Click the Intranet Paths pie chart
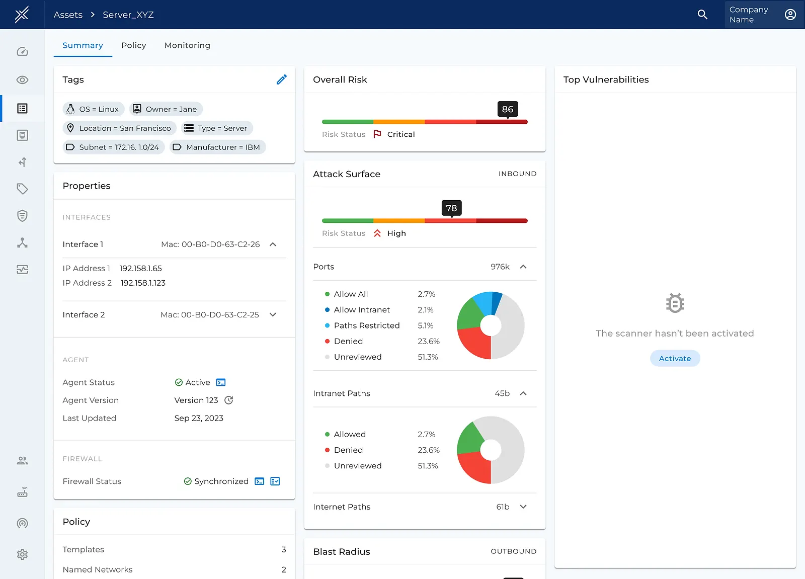The height and width of the screenshot is (579, 805). [x=491, y=450]
